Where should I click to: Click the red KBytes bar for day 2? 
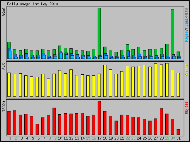point(15,122)
